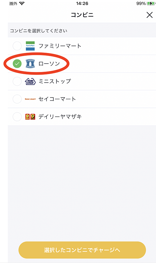156x263 pixels.
Task: Click the Daily Yamazaki logo icon
Action: click(30, 117)
